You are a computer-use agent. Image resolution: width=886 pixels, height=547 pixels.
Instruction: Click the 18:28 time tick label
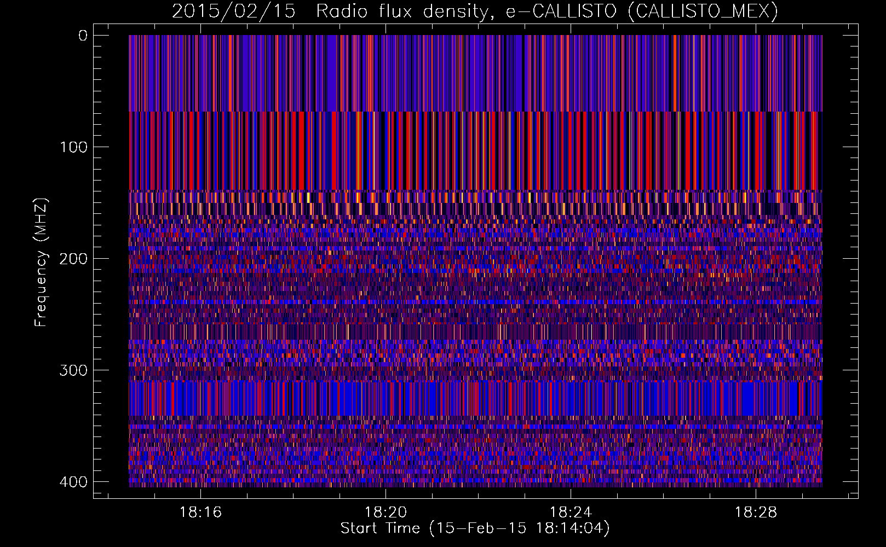click(x=756, y=513)
